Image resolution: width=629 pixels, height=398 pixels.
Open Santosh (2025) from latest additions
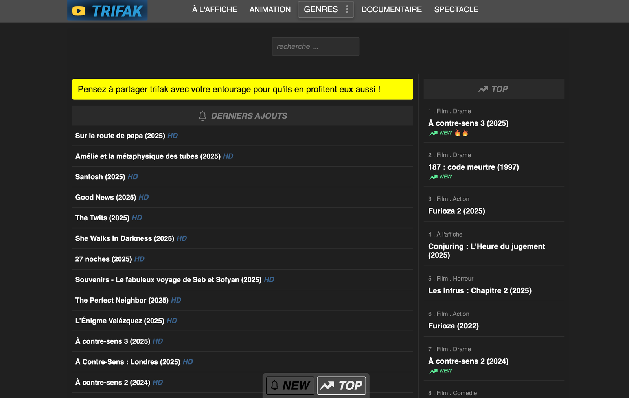click(x=100, y=177)
